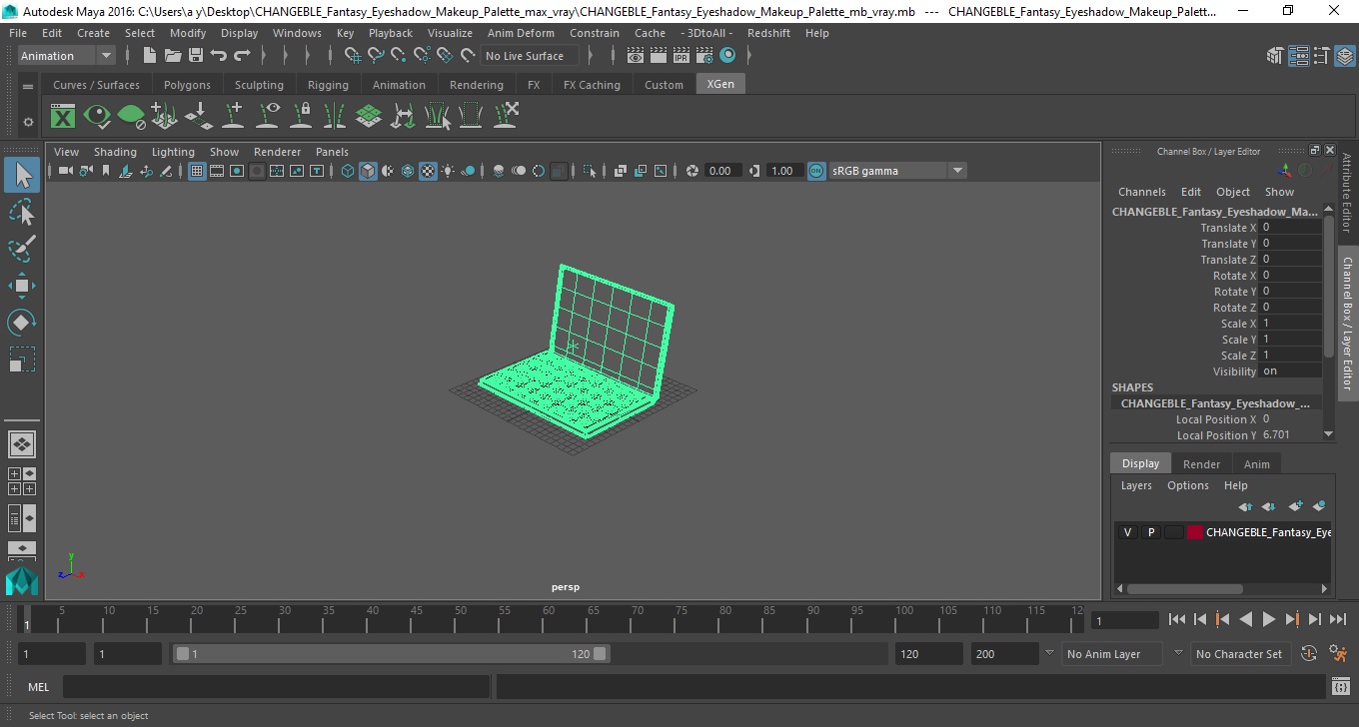Activate the Move tool
This screenshot has width=1359, height=727.
pyautogui.click(x=22, y=286)
